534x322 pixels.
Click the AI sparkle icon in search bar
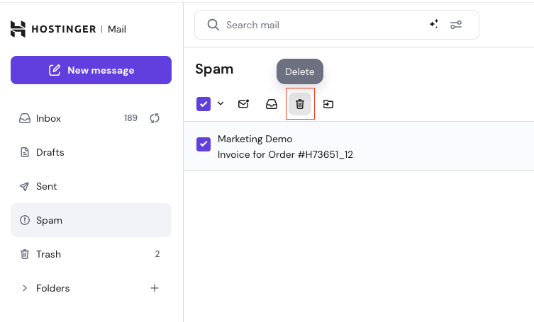coord(434,25)
